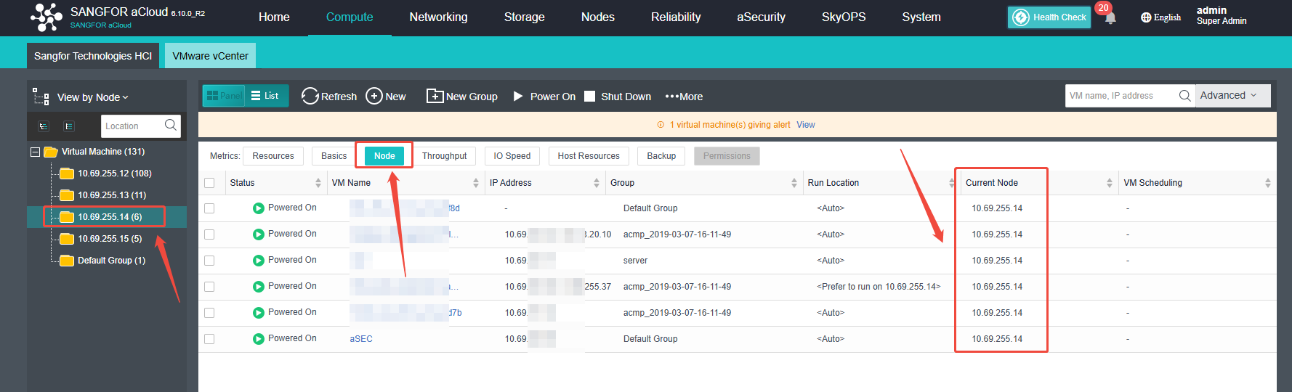This screenshot has width=1292, height=392.
Task: Click the VM name, IP address search field
Action: coord(1120,96)
